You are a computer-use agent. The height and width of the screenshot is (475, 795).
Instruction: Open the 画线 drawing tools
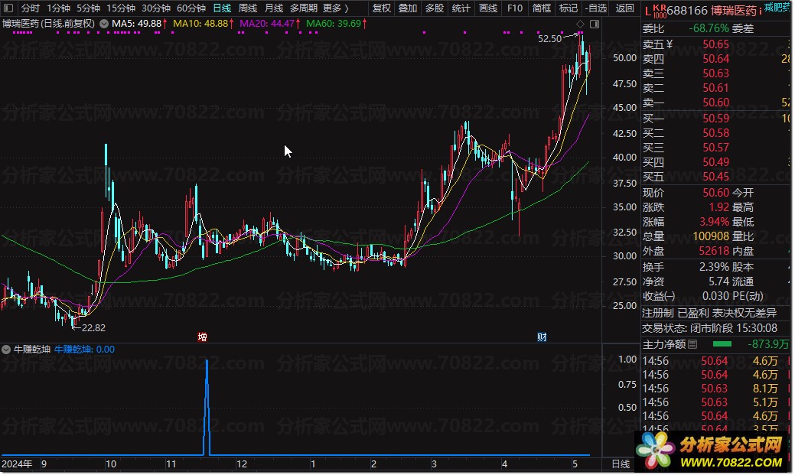(487, 8)
